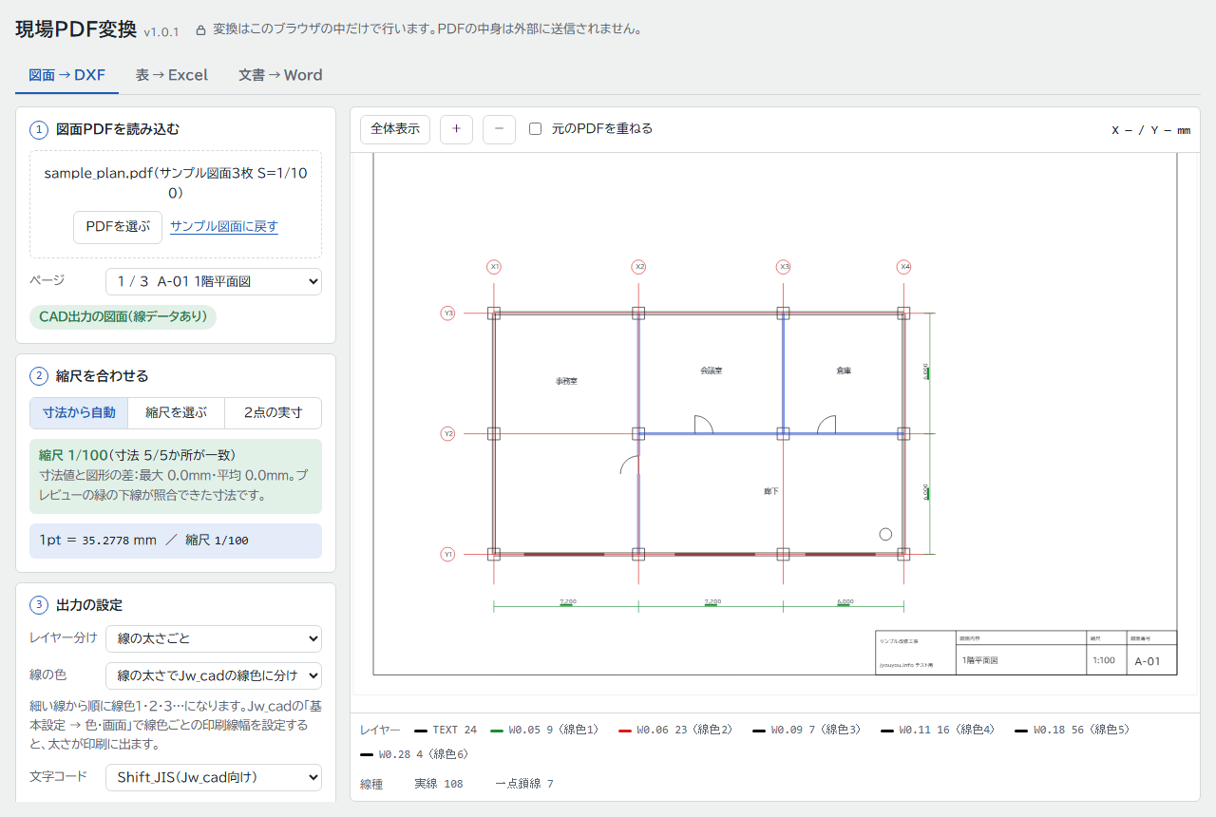Click the Y1 grid axis marker
Screen dimensions: 1216x817
pos(448,554)
